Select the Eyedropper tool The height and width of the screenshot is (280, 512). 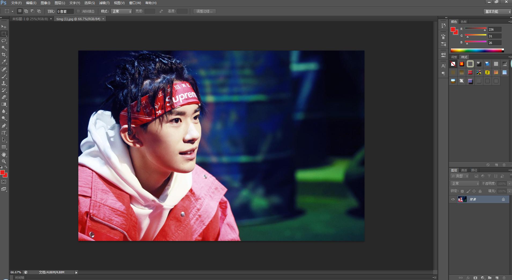point(4,62)
